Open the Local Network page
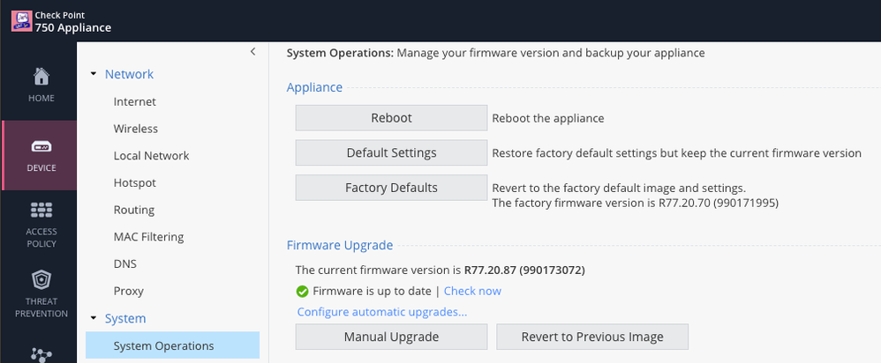881x363 pixels. (x=151, y=155)
